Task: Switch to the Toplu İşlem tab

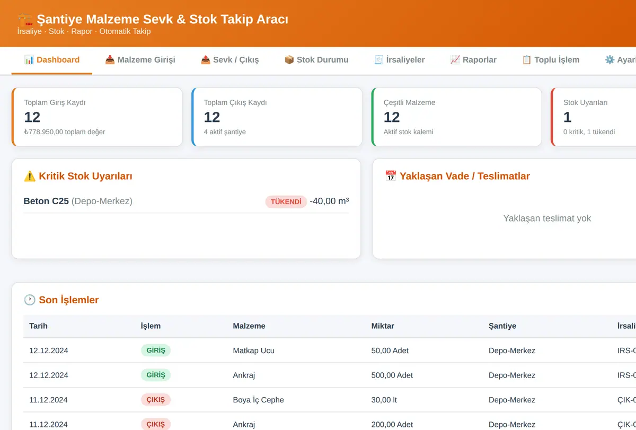Action: pos(551,60)
